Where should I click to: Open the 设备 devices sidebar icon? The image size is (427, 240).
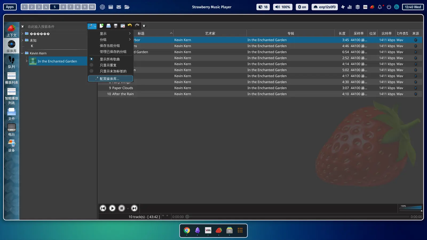[x=11, y=146]
